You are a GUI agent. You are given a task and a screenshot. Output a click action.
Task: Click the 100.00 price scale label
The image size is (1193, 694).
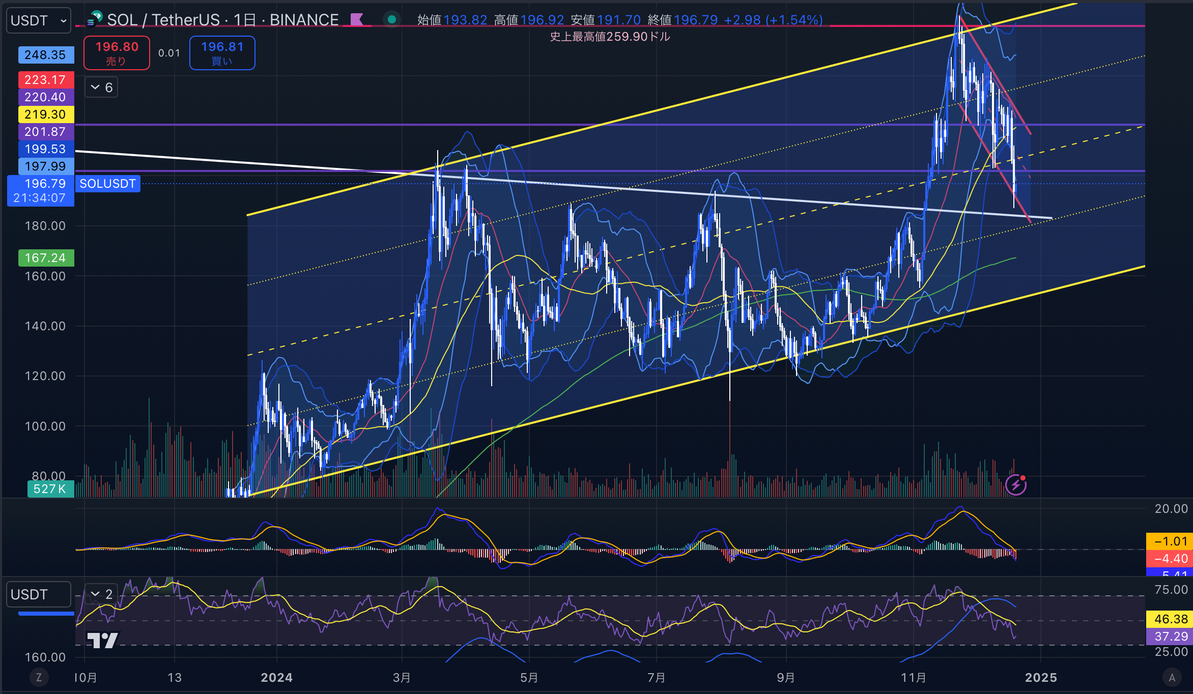coord(45,426)
